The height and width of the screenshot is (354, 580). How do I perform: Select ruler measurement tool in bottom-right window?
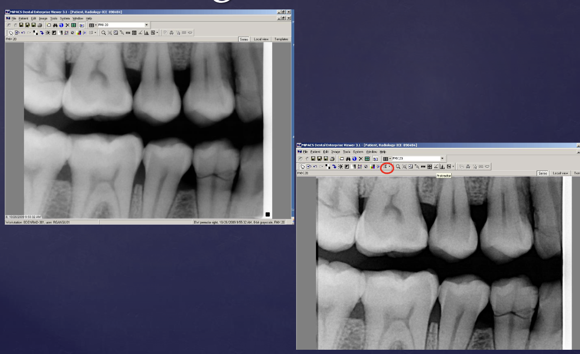click(x=423, y=167)
